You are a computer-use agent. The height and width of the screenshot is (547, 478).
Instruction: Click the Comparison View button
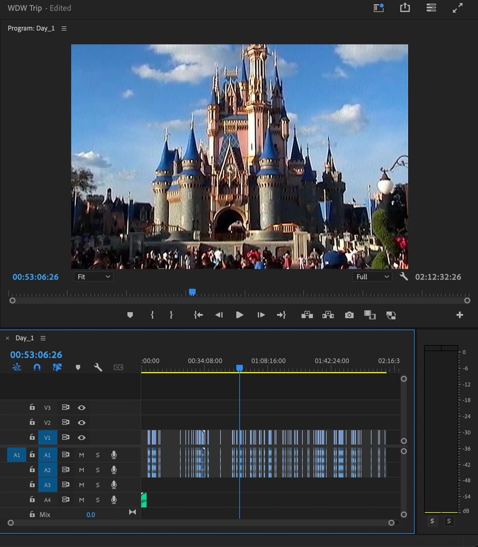coord(370,315)
